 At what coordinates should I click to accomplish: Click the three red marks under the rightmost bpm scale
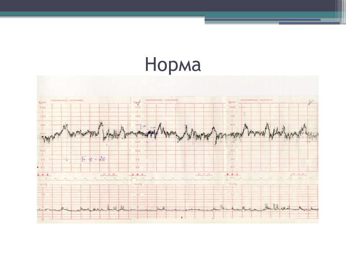pos(233,174)
